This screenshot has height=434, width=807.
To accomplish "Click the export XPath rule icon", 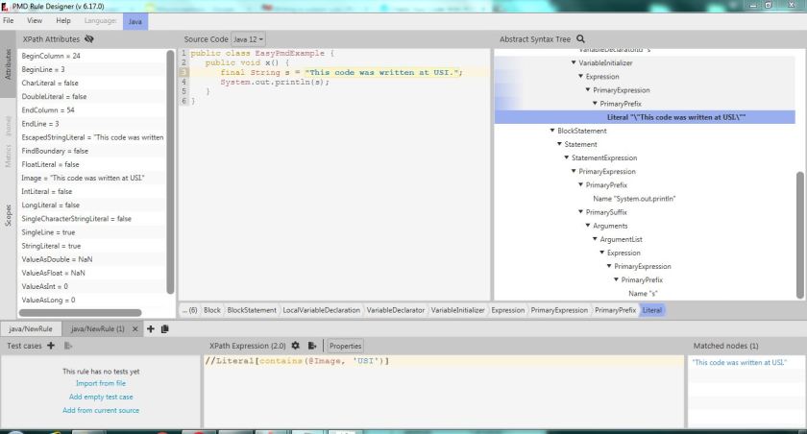I will tap(312, 345).
